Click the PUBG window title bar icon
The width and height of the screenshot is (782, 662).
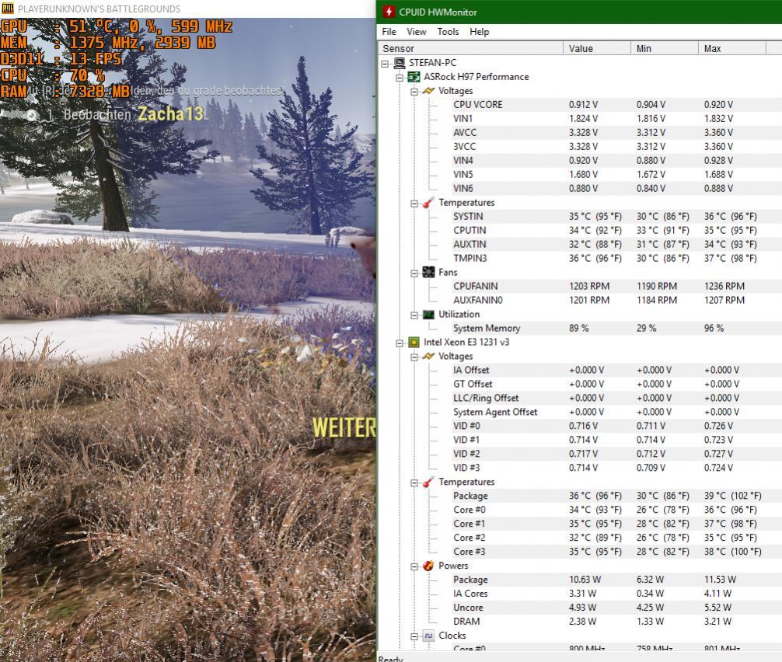tap(8, 9)
